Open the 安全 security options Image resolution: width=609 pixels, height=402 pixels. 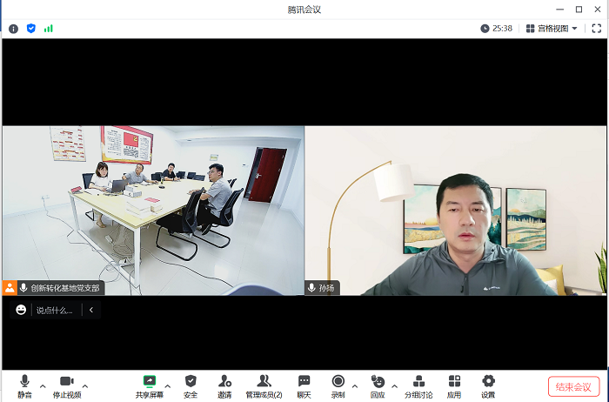(x=191, y=385)
